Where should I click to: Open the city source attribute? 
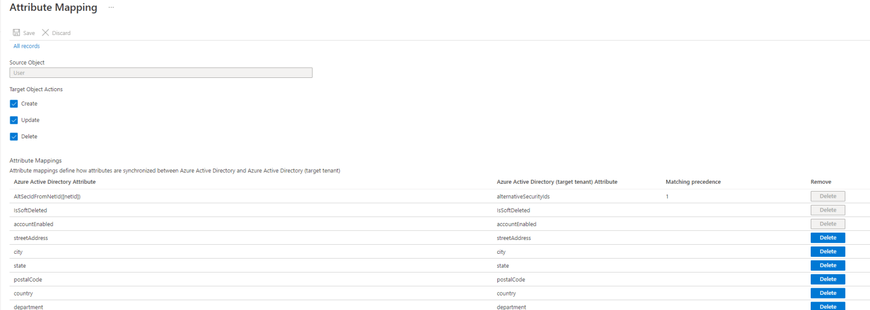pos(18,252)
